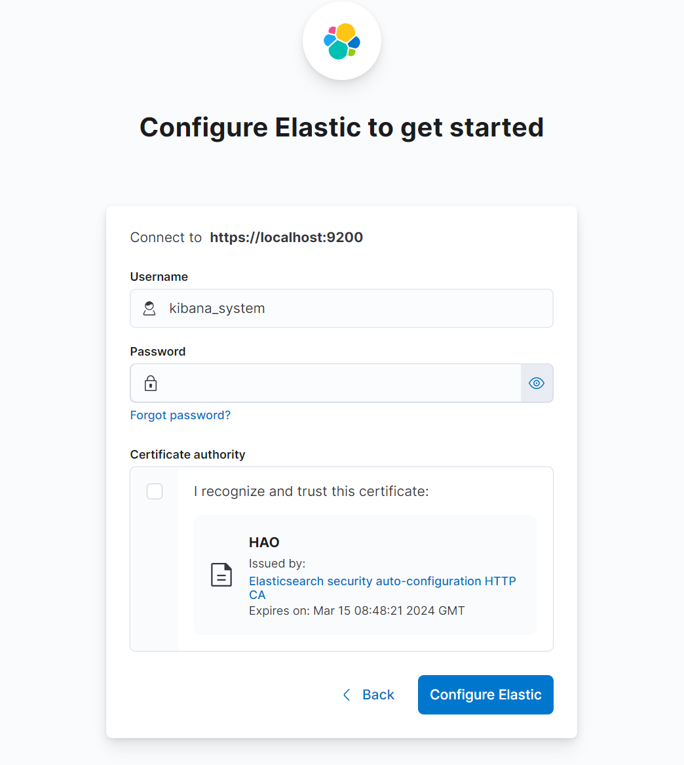Show password using the eye icon
Viewport: 684px width, 765px height.
coord(537,383)
